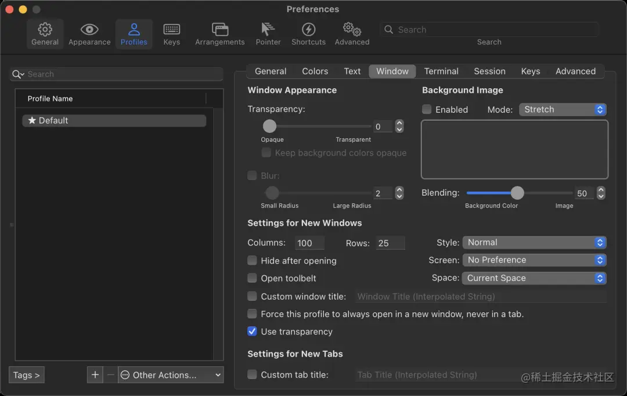Viewport: 627px width, 396px height.
Task: Click the preferences Search field at top
Action: (489, 30)
